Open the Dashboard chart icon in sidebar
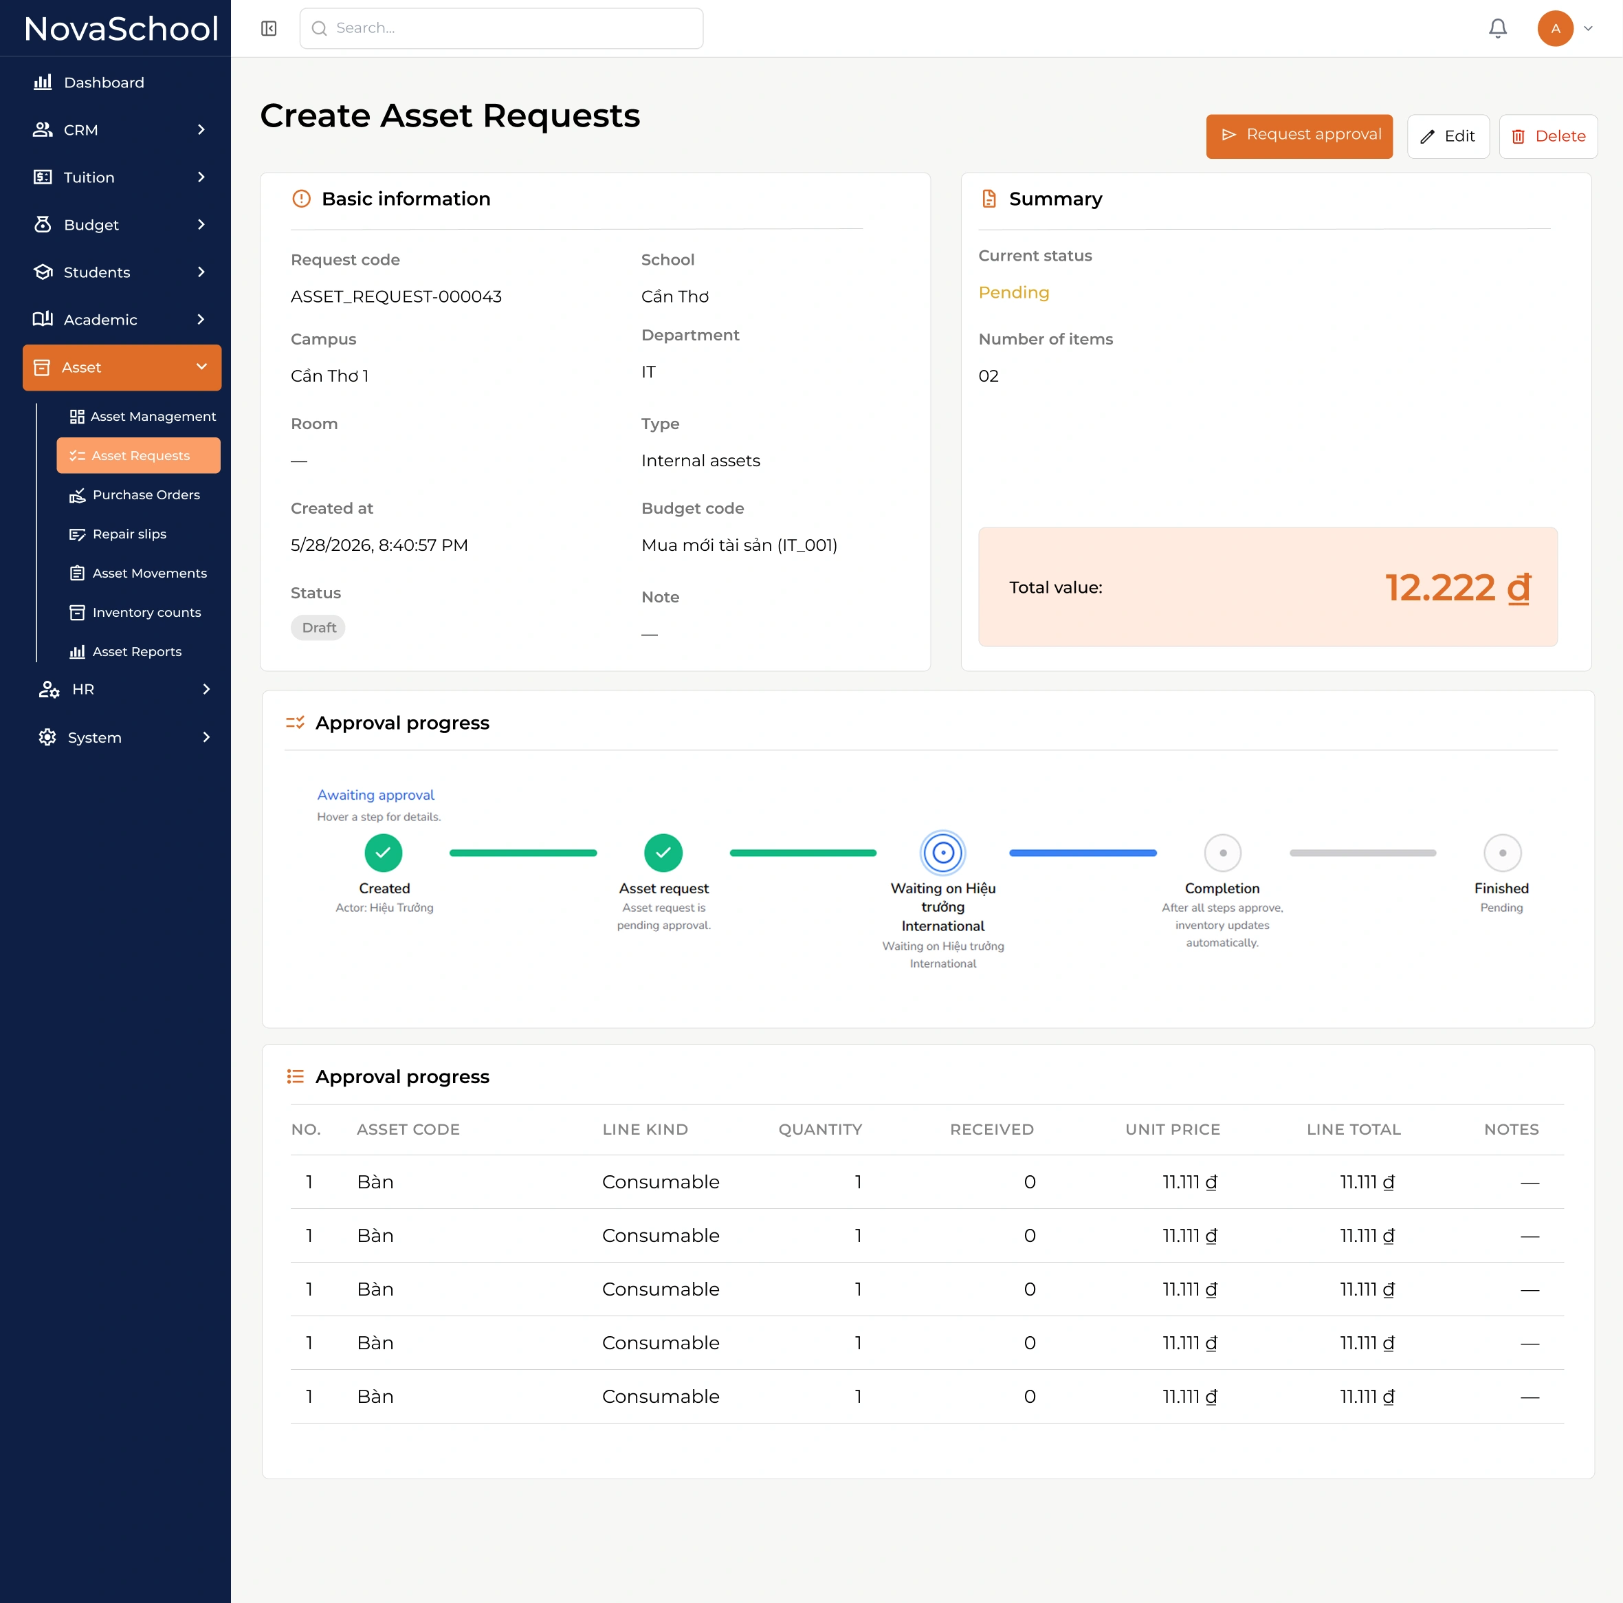The width and height of the screenshot is (1623, 1603). coord(42,83)
